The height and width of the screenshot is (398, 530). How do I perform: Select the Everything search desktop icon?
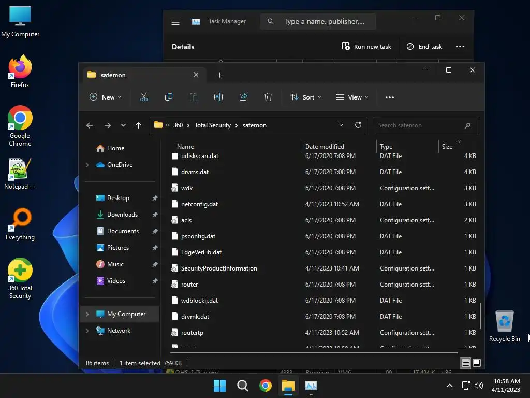20,224
